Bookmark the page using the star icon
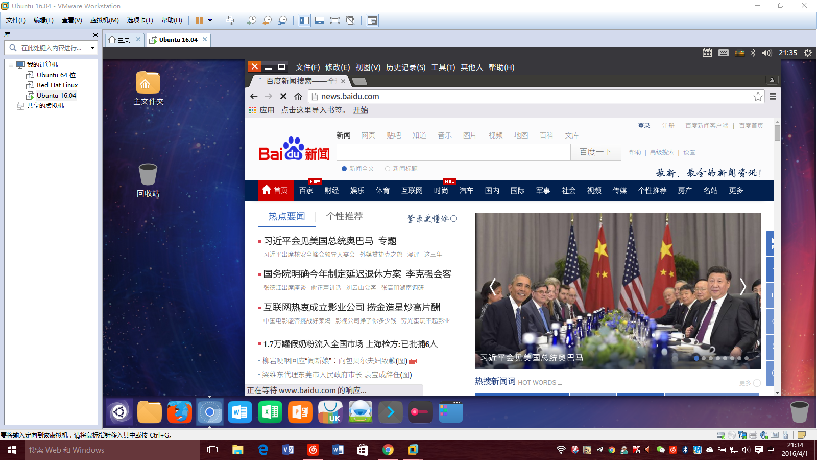 [x=757, y=96]
